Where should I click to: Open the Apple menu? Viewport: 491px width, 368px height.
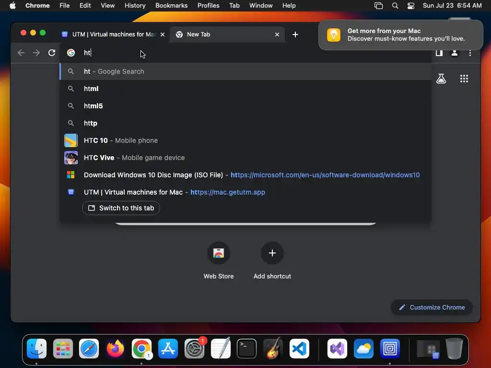click(x=12, y=5)
